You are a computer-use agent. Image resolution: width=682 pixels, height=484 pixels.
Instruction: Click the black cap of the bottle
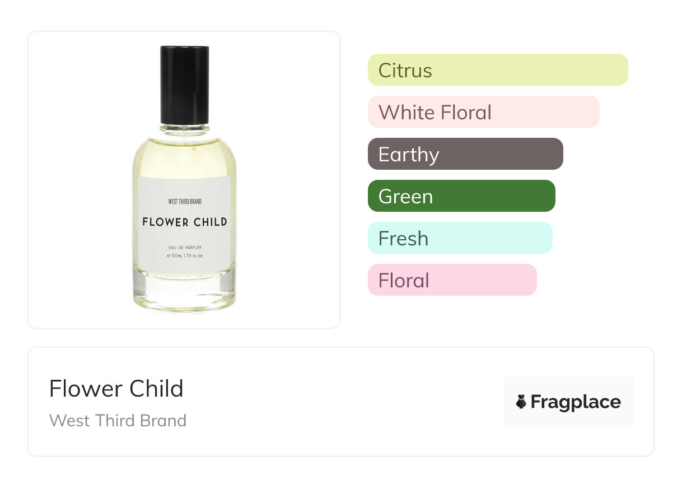click(185, 84)
